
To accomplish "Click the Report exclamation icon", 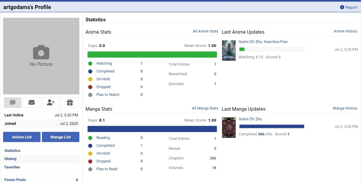I will point(342,7).
